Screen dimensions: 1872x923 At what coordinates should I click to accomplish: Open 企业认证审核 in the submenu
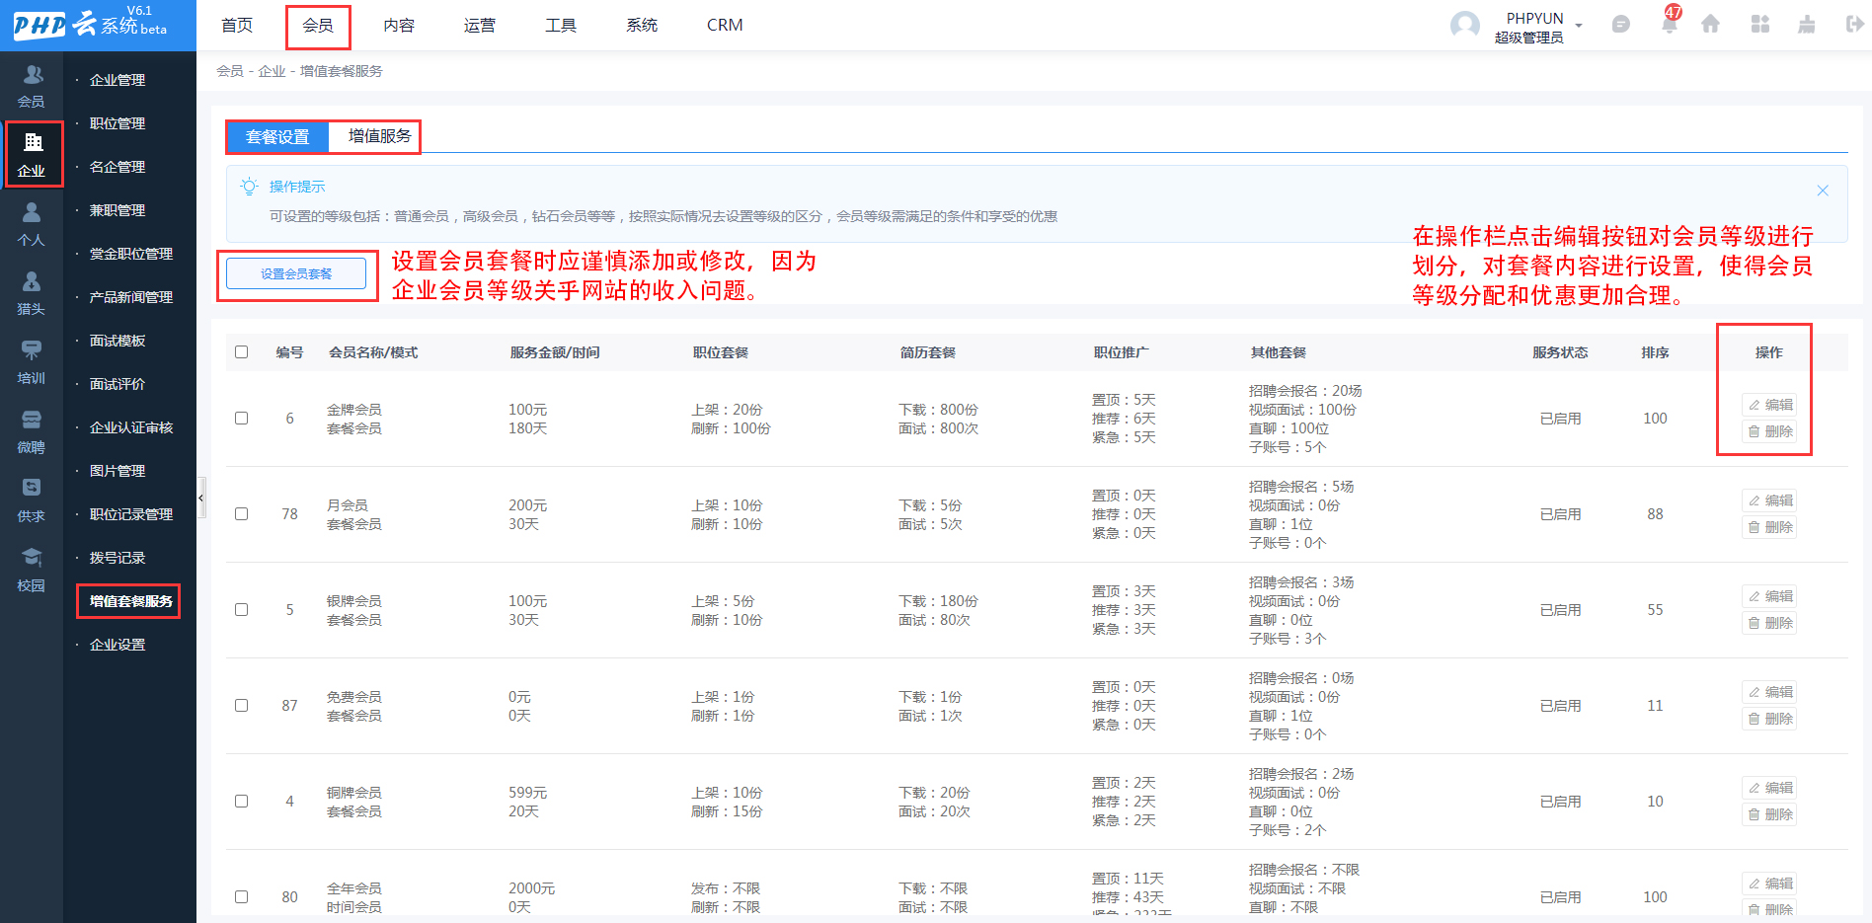coord(131,427)
